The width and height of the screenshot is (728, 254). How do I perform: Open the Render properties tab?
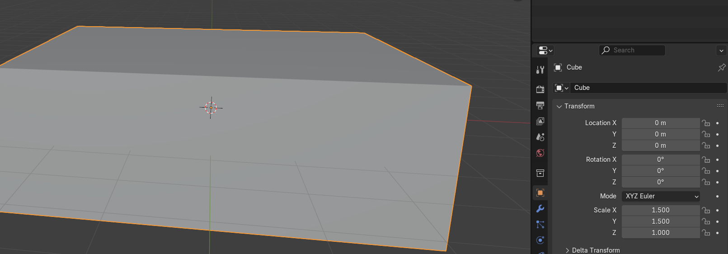[x=540, y=89]
